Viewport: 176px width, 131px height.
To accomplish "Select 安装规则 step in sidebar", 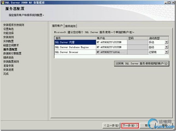I will pyautogui.click(x=8, y=37).
